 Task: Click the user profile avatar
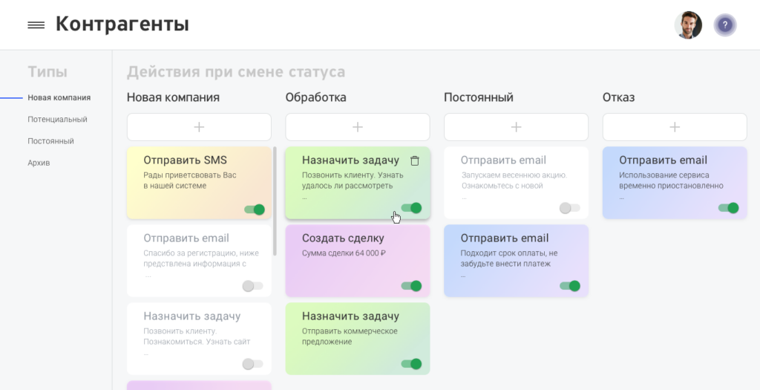point(688,25)
